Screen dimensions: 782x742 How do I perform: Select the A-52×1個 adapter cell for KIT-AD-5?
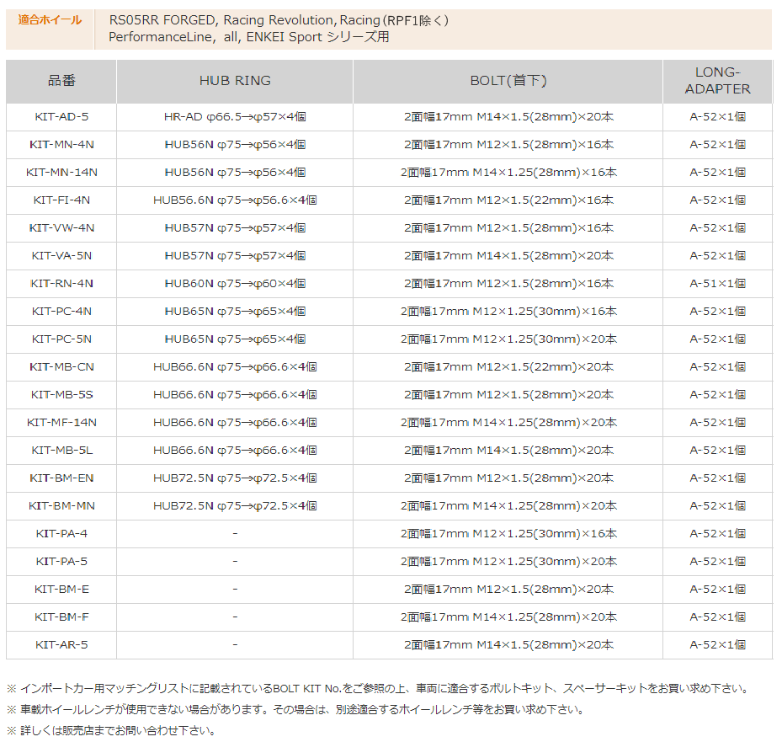pos(718,117)
